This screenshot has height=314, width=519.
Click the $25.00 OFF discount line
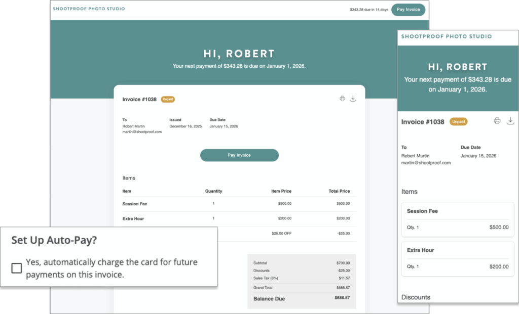click(x=282, y=234)
